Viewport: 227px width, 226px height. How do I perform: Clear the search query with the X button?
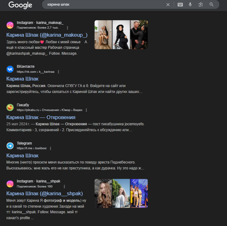(168, 5)
